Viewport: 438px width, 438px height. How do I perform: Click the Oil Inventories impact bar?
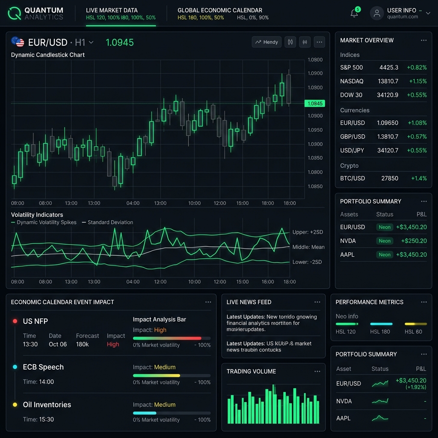click(x=172, y=413)
